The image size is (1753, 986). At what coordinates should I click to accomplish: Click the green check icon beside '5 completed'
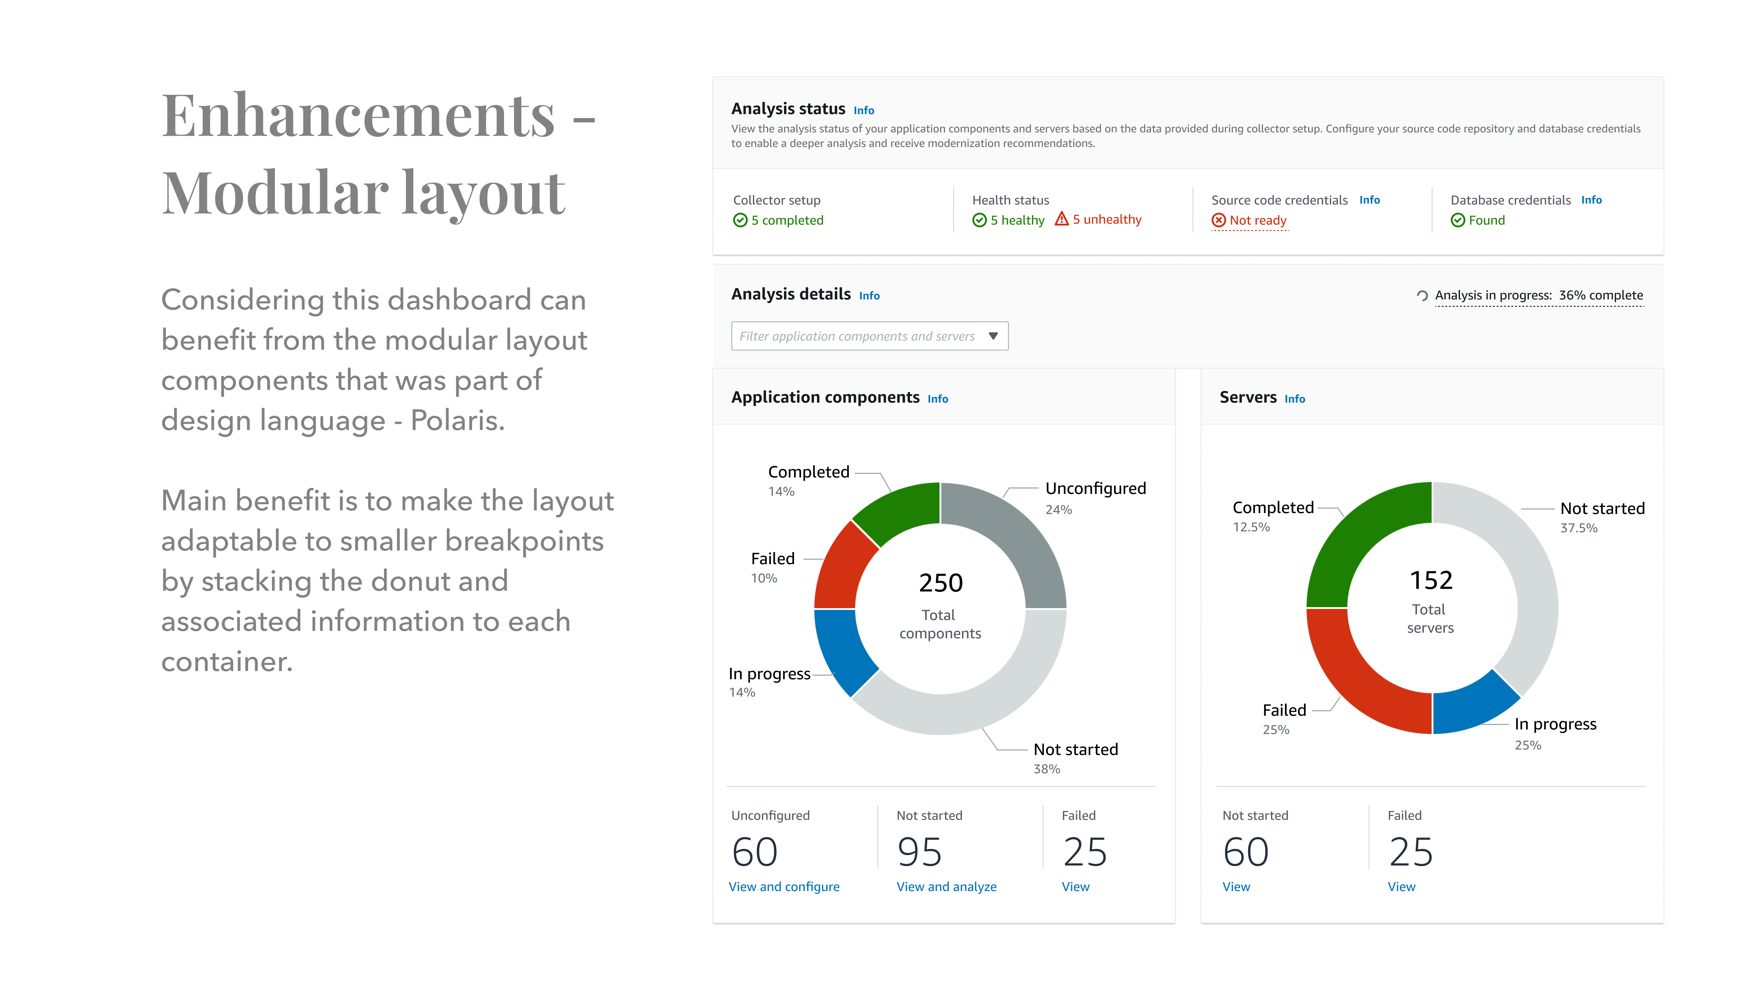pos(740,220)
